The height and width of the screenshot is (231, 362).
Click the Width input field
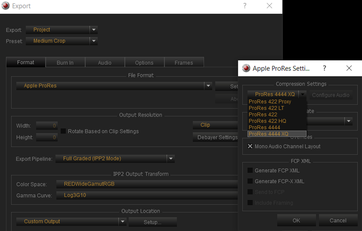click(x=47, y=126)
